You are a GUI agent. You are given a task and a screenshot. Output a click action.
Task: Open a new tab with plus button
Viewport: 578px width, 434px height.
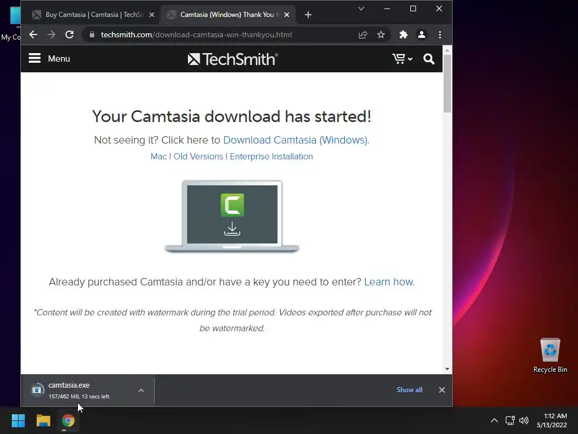308,15
